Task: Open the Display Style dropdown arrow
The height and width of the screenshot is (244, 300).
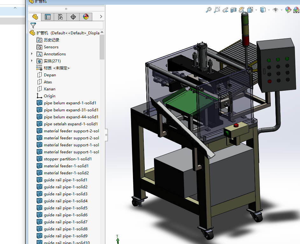Action: [x=269, y=10]
